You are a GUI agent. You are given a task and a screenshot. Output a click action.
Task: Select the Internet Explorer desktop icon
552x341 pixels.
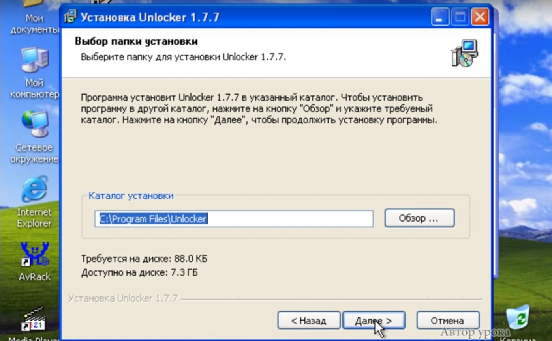coord(34,202)
